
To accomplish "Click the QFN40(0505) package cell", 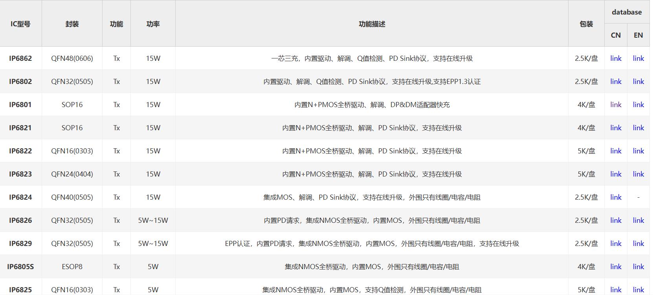I will [72, 197].
